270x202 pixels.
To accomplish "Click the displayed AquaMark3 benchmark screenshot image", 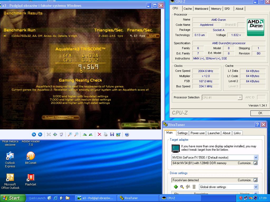I will tap(80, 69).
